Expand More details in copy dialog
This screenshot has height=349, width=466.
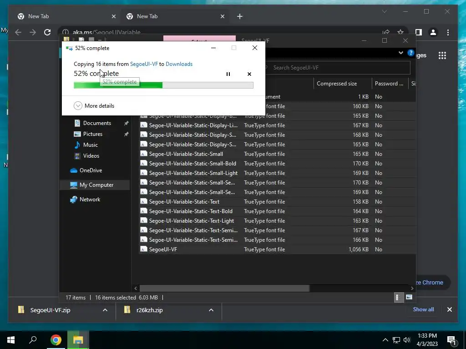click(x=94, y=105)
